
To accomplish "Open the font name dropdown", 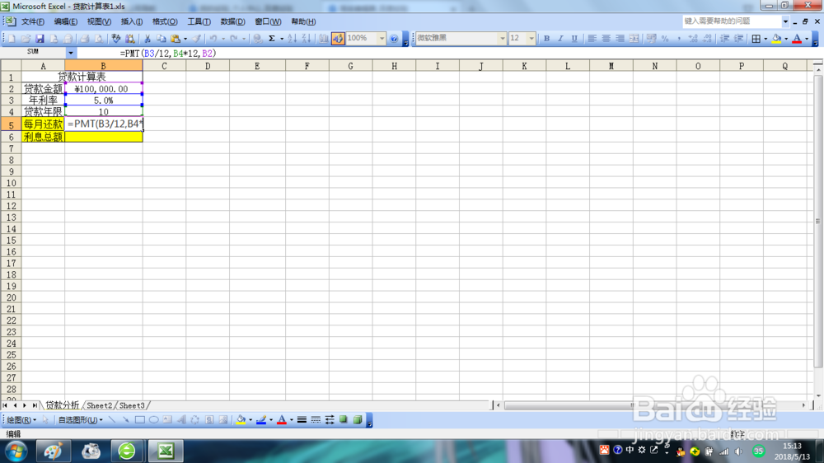I will pyautogui.click(x=503, y=39).
